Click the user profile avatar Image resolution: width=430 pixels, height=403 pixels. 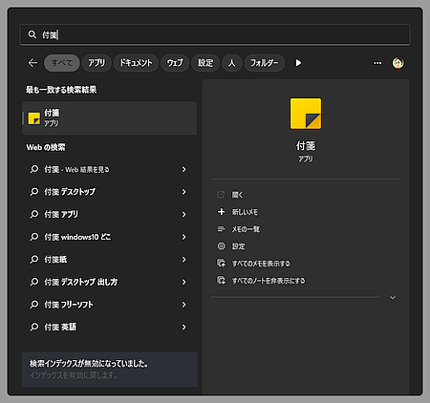tap(398, 63)
